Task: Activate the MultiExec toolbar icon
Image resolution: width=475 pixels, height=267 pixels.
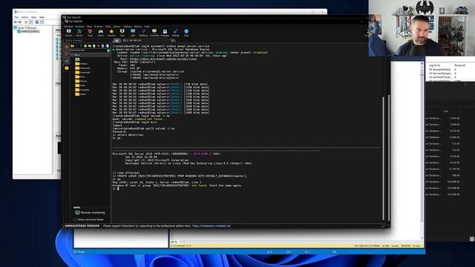Action: pos(143,33)
